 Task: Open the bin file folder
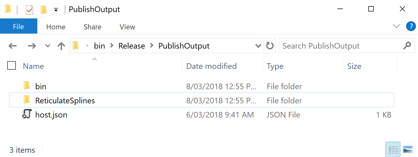(41, 86)
